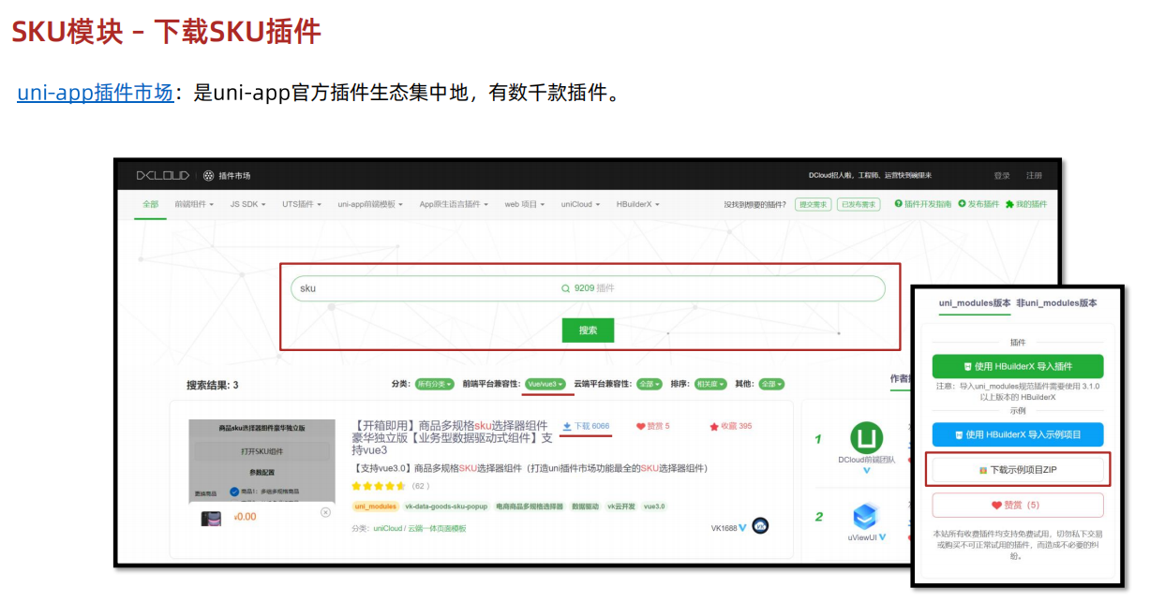Click the 搜索结果: 3 text
The width and height of the screenshot is (1150, 602).
pyautogui.click(x=212, y=385)
